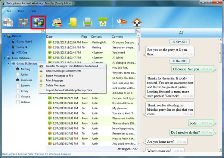The image size is (224, 158).
Task: Collapse the Galaxy S4_Backup node
Action: [x=9, y=64]
